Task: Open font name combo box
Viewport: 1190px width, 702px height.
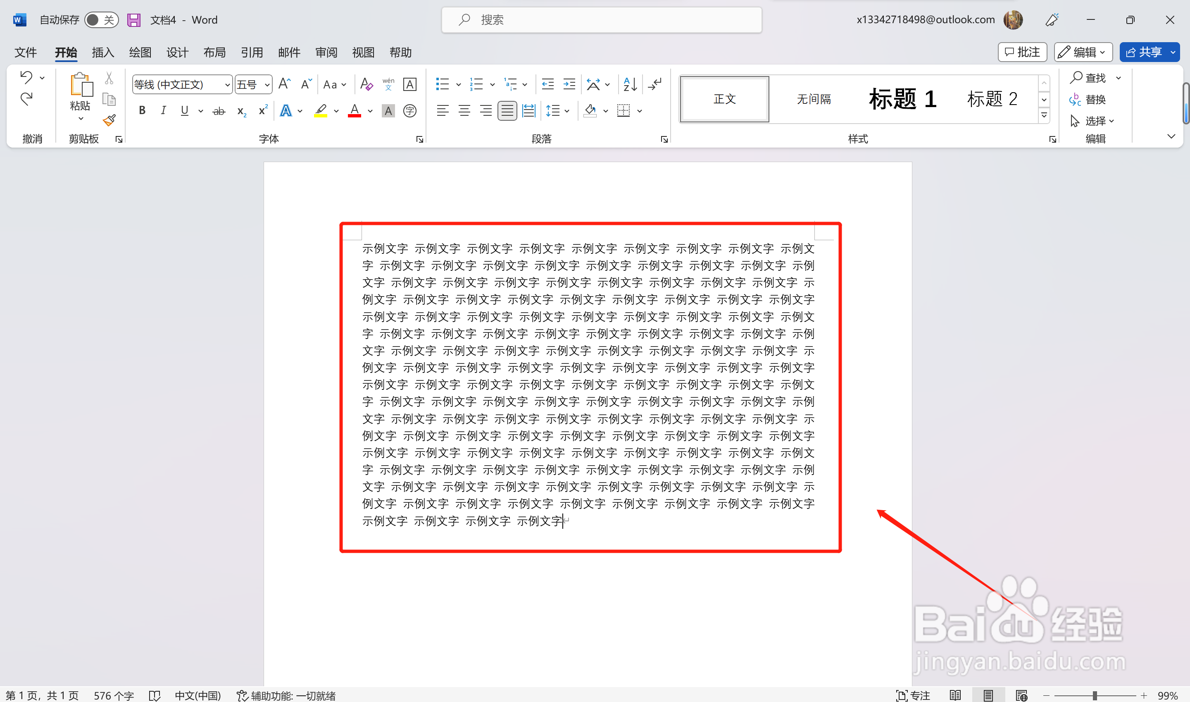Action: tap(182, 84)
